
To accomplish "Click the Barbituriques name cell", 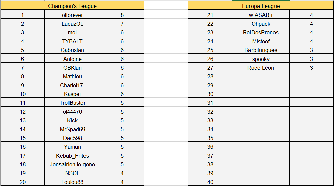I will click(x=261, y=50).
